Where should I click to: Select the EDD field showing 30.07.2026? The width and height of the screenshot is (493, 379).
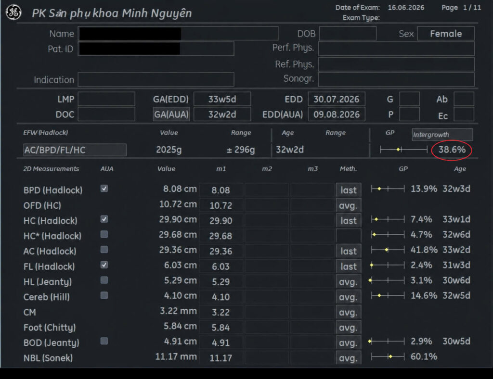[337, 99]
